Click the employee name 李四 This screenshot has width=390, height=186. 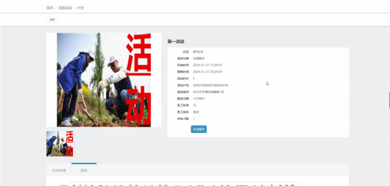coord(196,112)
